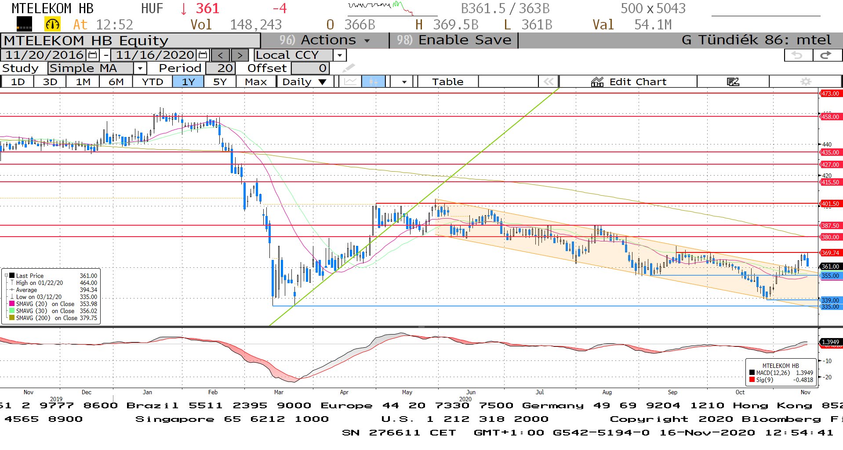Viewport: 843px width, 450px height.
Task: Select 'High on 01/22/20' legend row
Action: coord(53,283)
